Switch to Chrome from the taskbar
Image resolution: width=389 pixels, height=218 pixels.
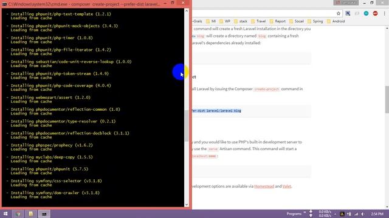(18, 214)
